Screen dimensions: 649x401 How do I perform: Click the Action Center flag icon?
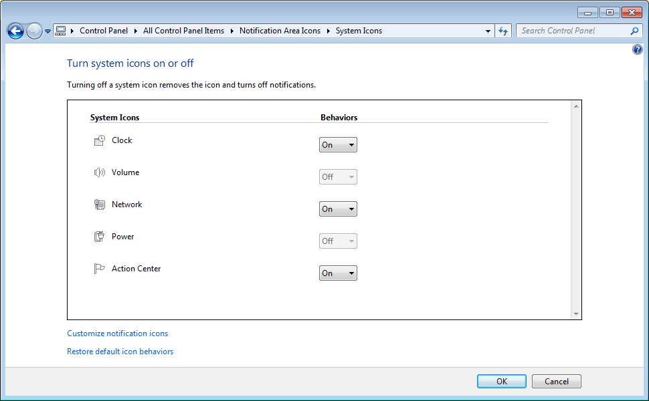(x=100, y=269)
